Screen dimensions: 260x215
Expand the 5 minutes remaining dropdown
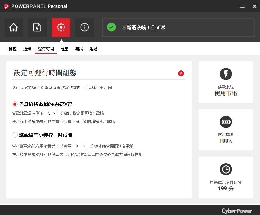52,113
